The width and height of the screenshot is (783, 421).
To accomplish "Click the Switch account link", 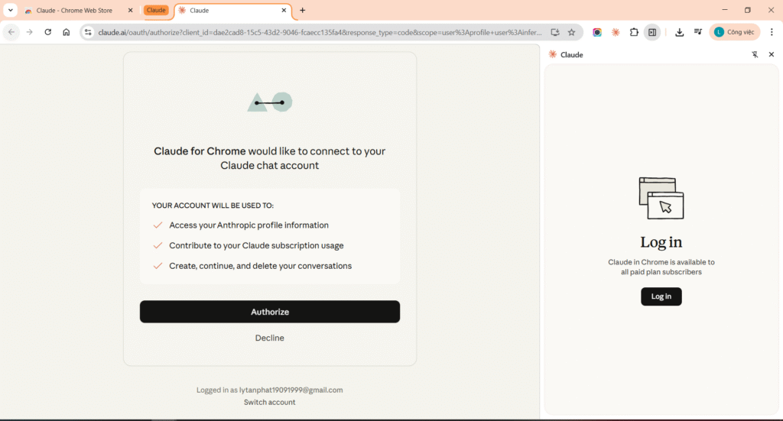I will [270, 402].
